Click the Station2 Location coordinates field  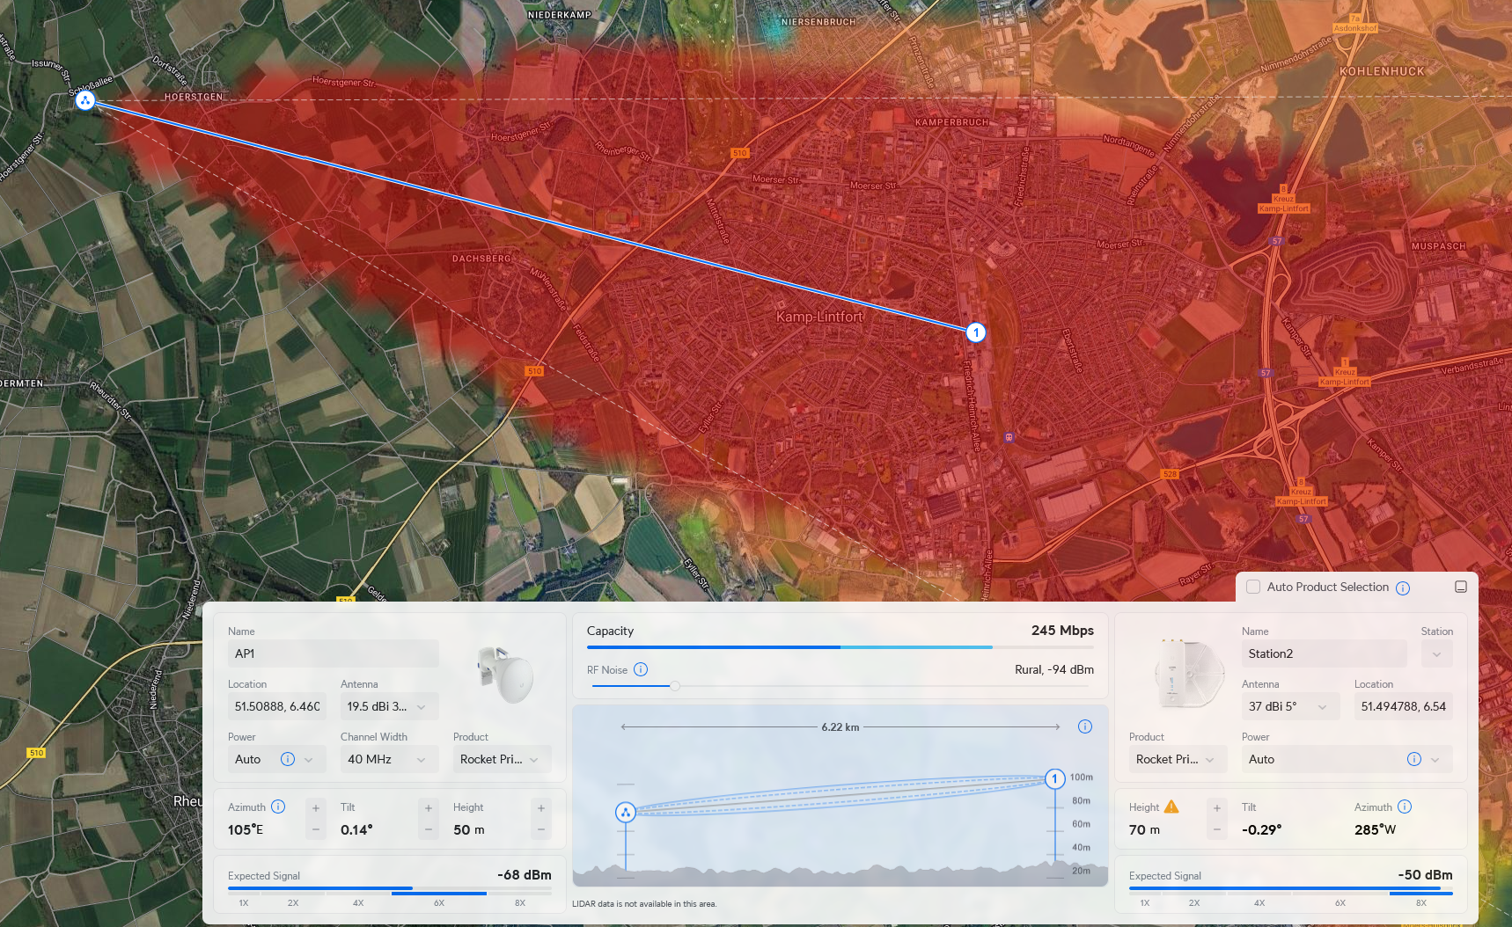(x=1403, y=706)
